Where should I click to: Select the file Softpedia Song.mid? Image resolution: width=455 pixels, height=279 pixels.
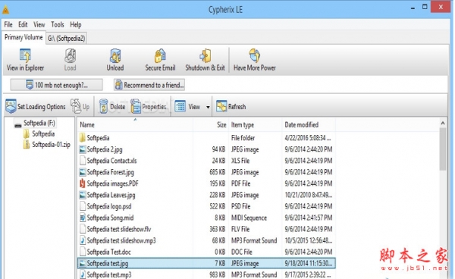(206, 218)
